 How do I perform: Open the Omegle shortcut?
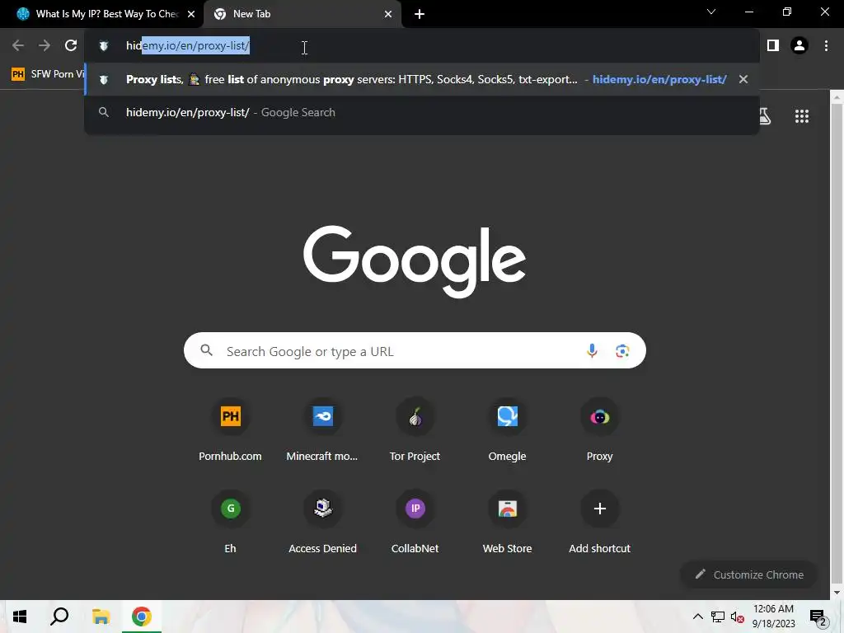507,430
